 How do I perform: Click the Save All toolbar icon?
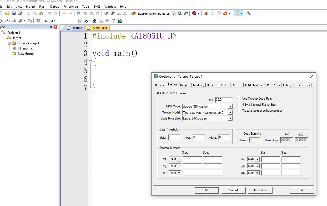[20, 13]
